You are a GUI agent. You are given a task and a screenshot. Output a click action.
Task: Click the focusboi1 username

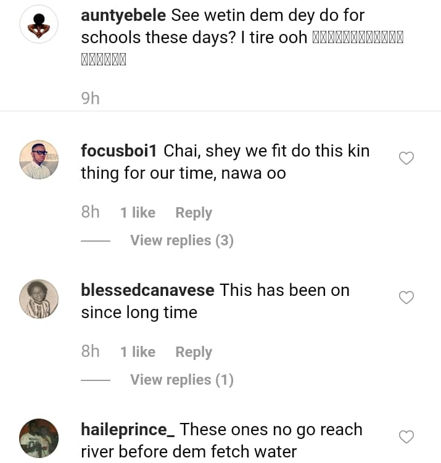pos(120,151)
